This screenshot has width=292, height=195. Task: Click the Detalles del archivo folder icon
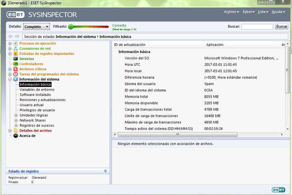15,130
